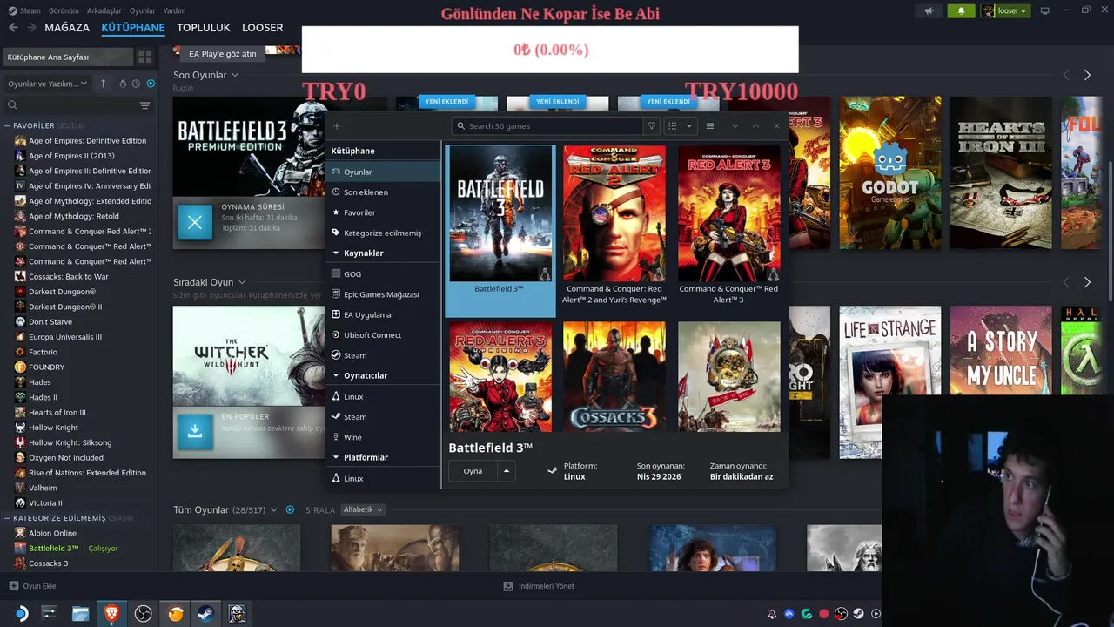Open the KÜTÜPHANE tab in Steam
This screenshot has height=627, width=1114.
[133, 28]
